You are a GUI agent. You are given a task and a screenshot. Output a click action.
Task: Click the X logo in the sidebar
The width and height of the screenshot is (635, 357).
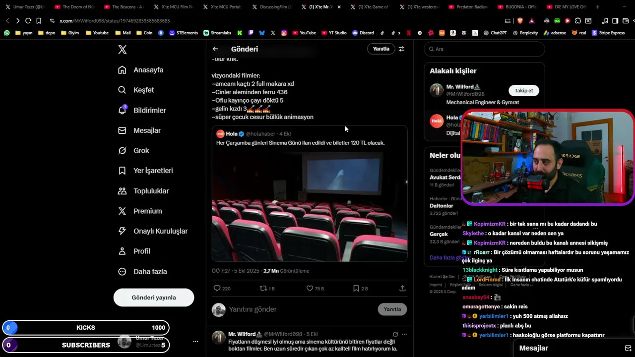122,50
